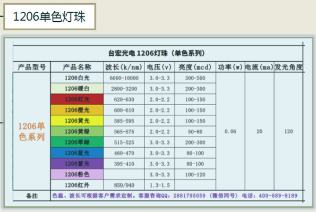
Task: Select the orange 1206橙光 cell
Action: pyautogui.click(x=77, y=110)
